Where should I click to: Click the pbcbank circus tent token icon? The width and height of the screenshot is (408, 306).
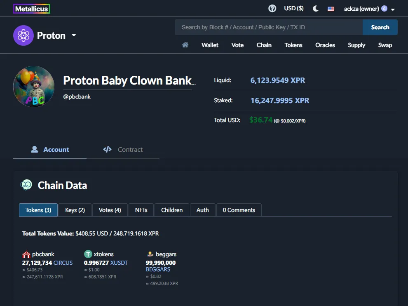click(x=26, y=254)
